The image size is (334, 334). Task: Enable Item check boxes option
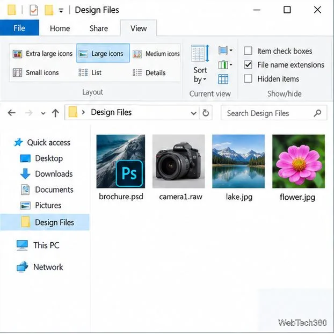[x=248, y=51]
